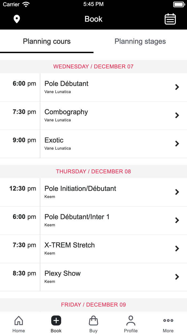This screenshot has width=187, height=334.
Task: Tap Thursday December 08 date header
Action: pyautogui.click(x=93, y=172)
